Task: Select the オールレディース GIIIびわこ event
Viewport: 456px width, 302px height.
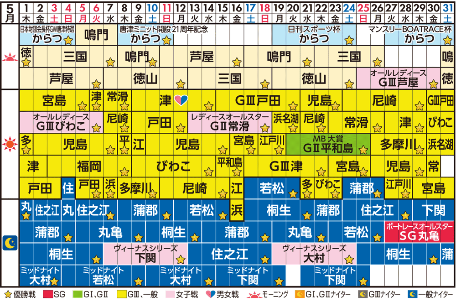Action: [61, 122]
